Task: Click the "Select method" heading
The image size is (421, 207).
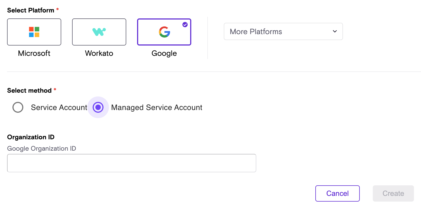Action: tap(29, 90)
